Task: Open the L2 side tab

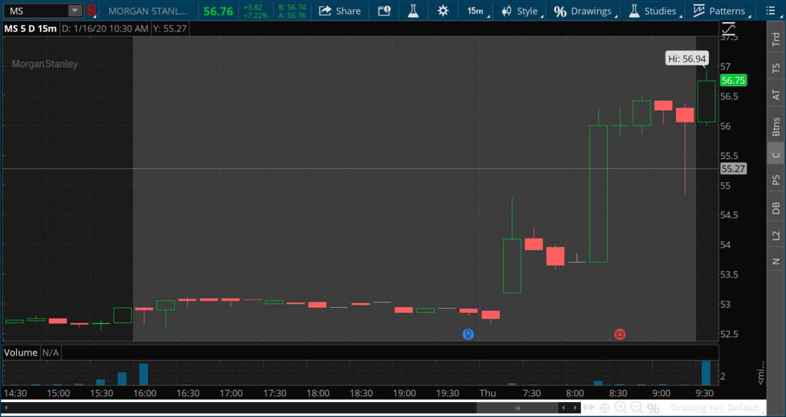Action: tap(776, 235)
